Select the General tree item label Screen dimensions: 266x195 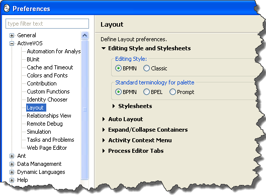[x=27, y=35]
